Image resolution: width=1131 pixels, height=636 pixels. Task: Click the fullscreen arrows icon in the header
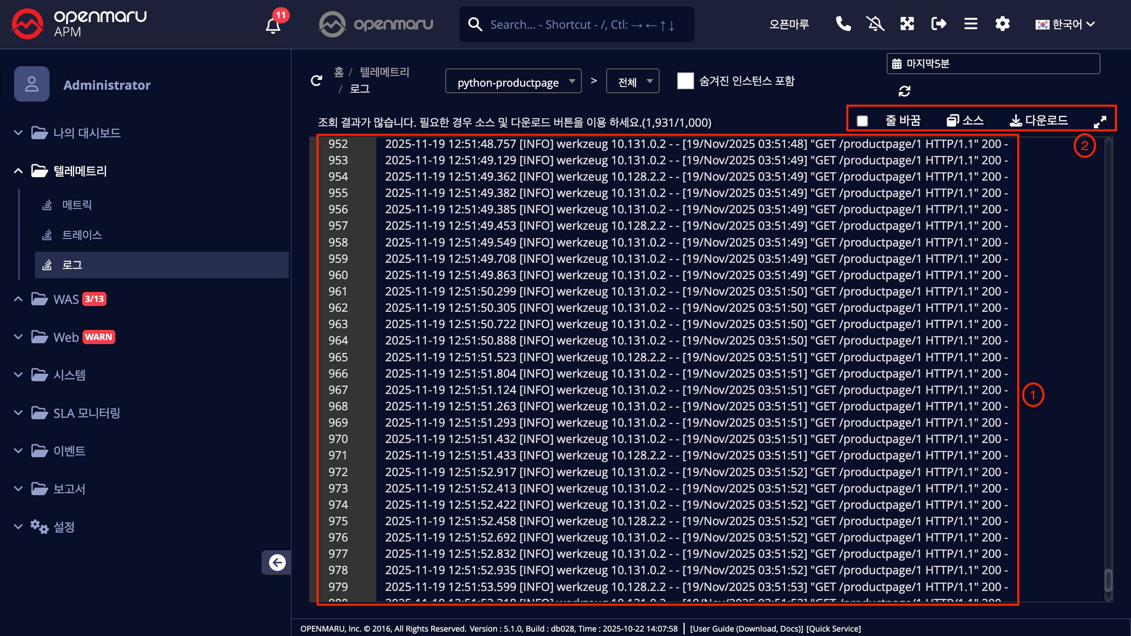(x=907, y=24)
